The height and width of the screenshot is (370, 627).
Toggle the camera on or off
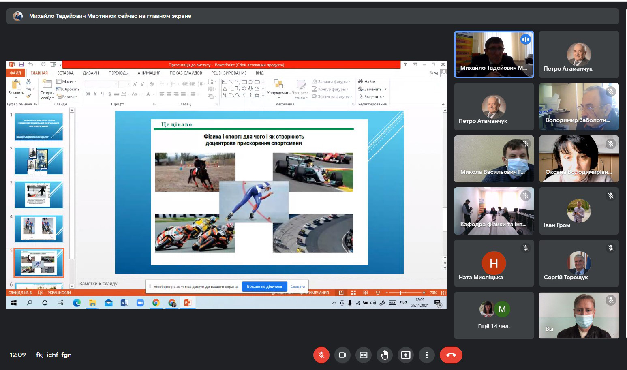pos(342,355)
